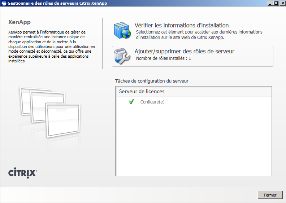This screenshot has width=286, height=203.
Task: Click the Citrix XenApp title bar app icon
Action: pyautogui.click(x=4, y=3)
